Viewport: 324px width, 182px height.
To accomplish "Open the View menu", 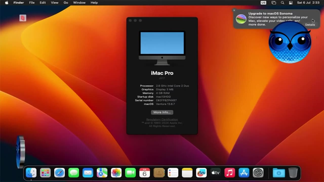I will pos(54,3).
